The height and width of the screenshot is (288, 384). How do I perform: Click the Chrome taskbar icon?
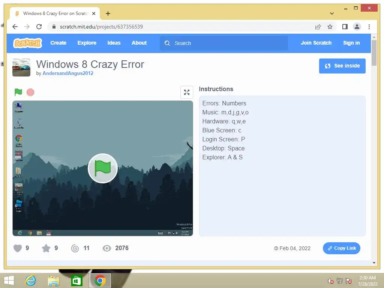(x=100, y=280)
